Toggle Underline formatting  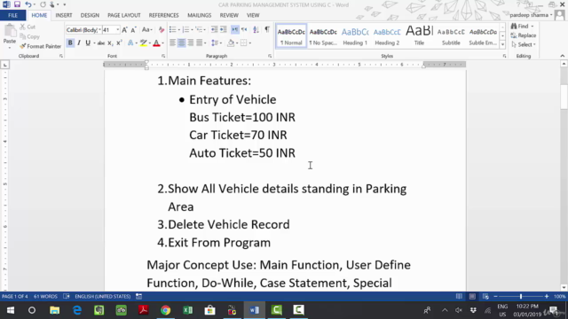(88, 43)
